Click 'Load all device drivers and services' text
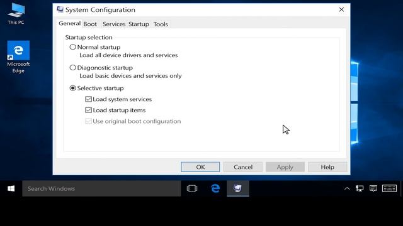 [128, 55]
